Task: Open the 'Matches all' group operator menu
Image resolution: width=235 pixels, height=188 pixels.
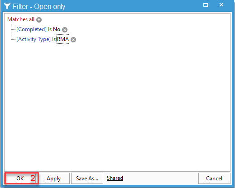Action: (x=21, y=19)
